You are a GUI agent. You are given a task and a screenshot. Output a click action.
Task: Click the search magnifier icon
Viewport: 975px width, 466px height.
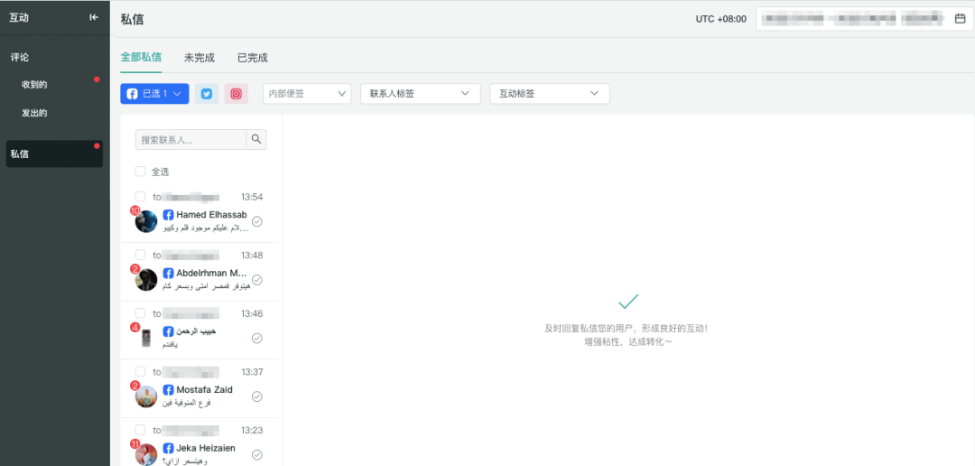click(x=256, y=139)
